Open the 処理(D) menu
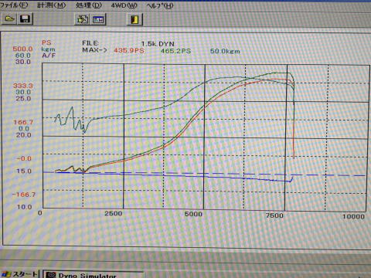Image resolution: width=371 pixels, height=278 pixels. tap(89, 5)
